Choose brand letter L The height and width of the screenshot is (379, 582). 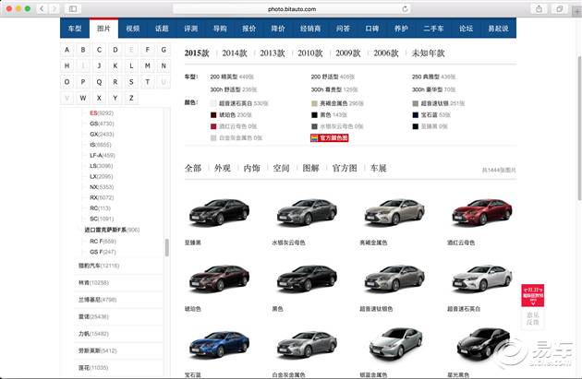[x=131, y=66]
